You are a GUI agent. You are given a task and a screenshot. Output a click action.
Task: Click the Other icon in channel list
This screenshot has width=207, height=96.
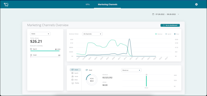[72, 80]
